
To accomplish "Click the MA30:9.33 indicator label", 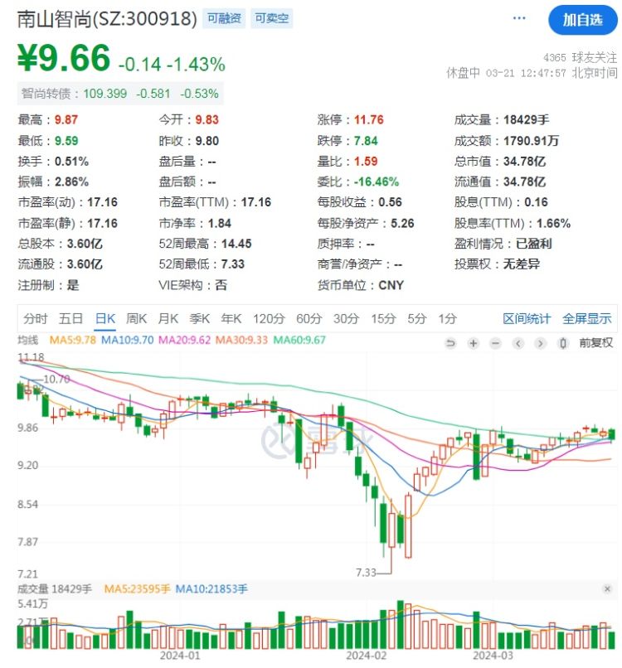I will point(241,340).
